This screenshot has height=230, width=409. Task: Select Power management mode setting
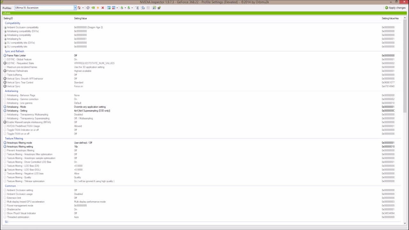pyautogui.click(x=20, y=205)
